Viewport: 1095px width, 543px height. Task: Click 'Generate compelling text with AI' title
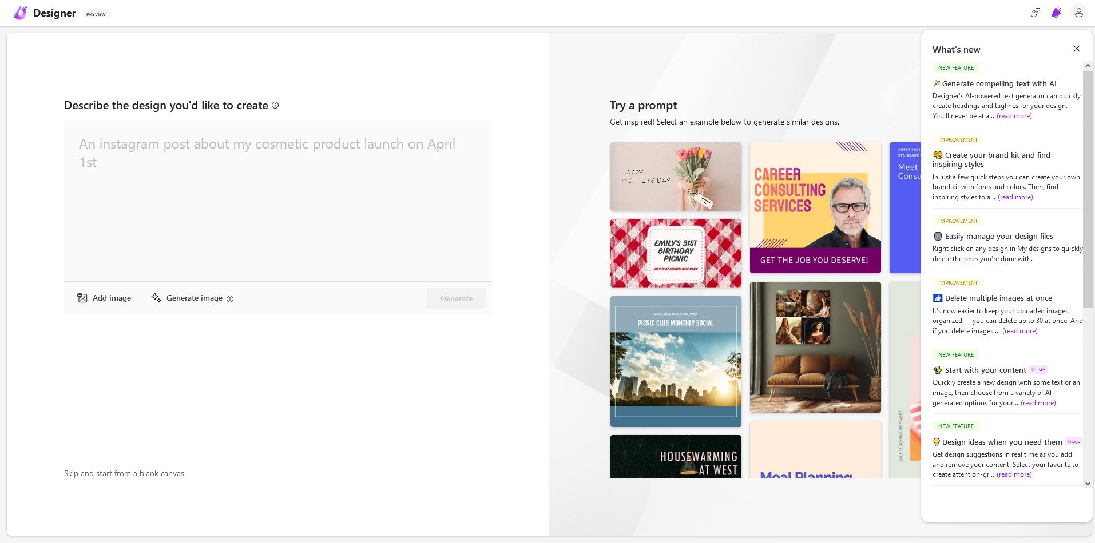point(999,83)
